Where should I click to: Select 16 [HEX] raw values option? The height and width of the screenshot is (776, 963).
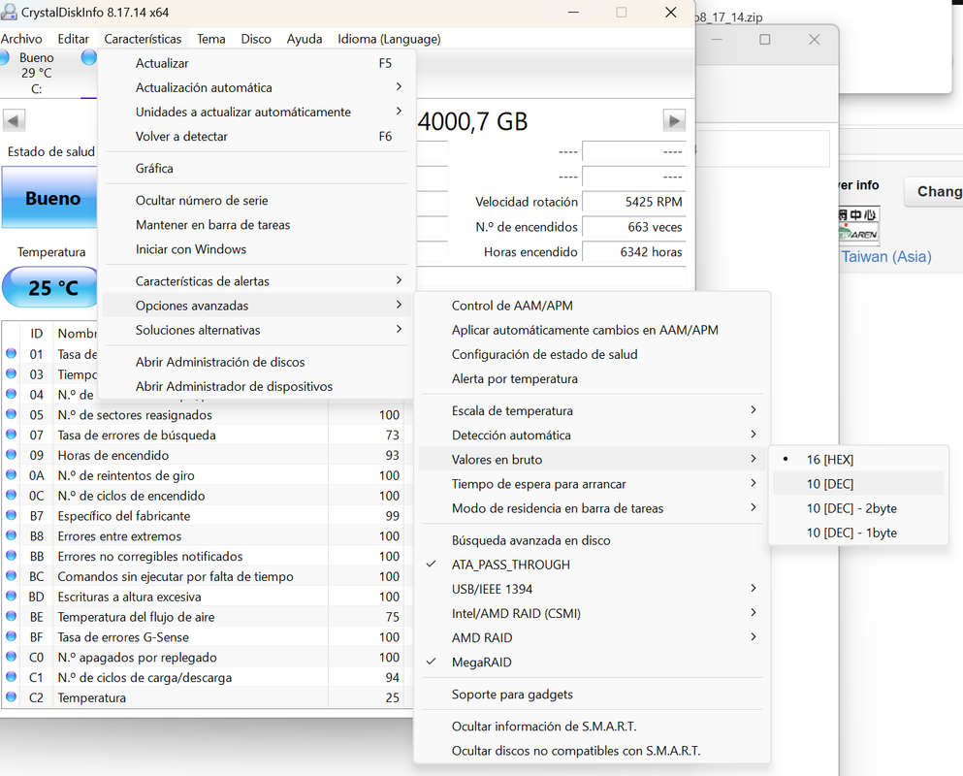(x=858, y=460)
